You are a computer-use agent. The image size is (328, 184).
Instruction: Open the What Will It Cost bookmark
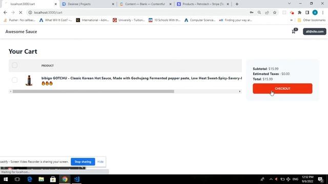coord(56,20)
